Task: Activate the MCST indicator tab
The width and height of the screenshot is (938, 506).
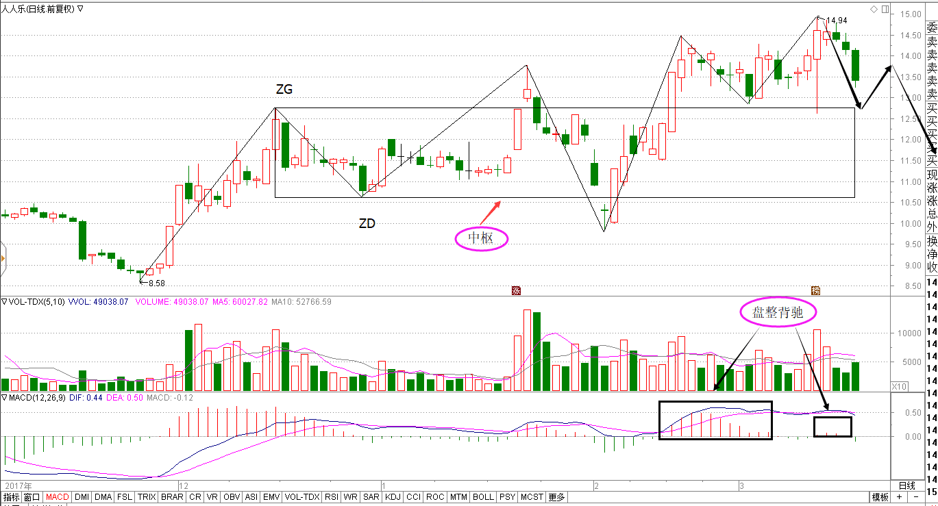Action: point(532,497)
